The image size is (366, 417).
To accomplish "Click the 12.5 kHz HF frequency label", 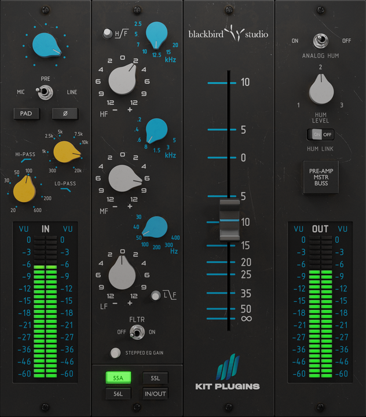I will click(157, 55).
